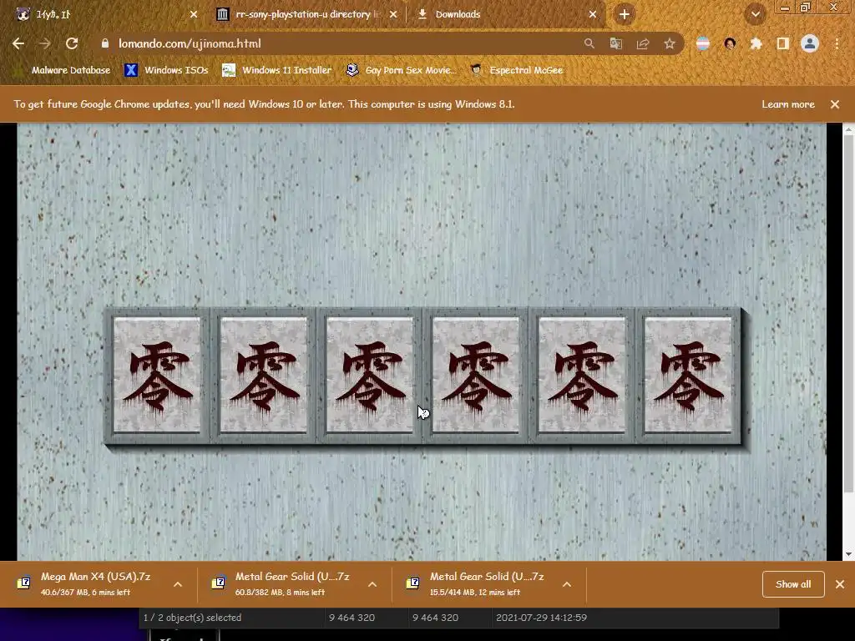This screenshot has width=855, height=641.
Task: Expand the tab search dropdown
Action: click(755, 14)
